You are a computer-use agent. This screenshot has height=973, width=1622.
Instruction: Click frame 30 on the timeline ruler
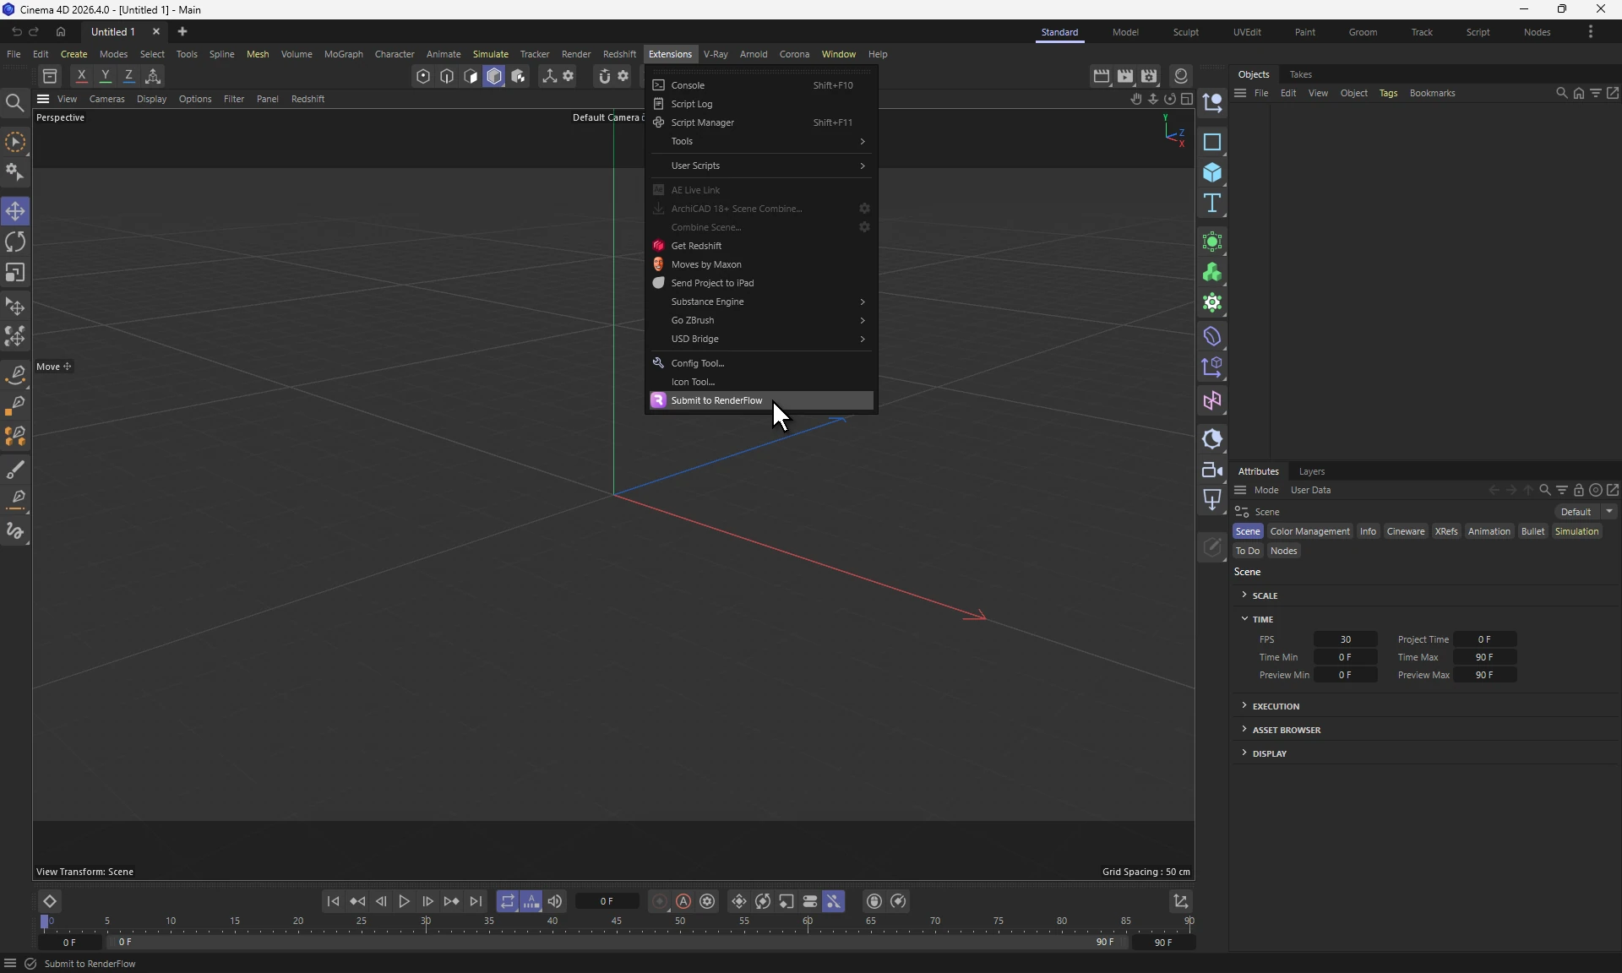click(x=427, y=921)
